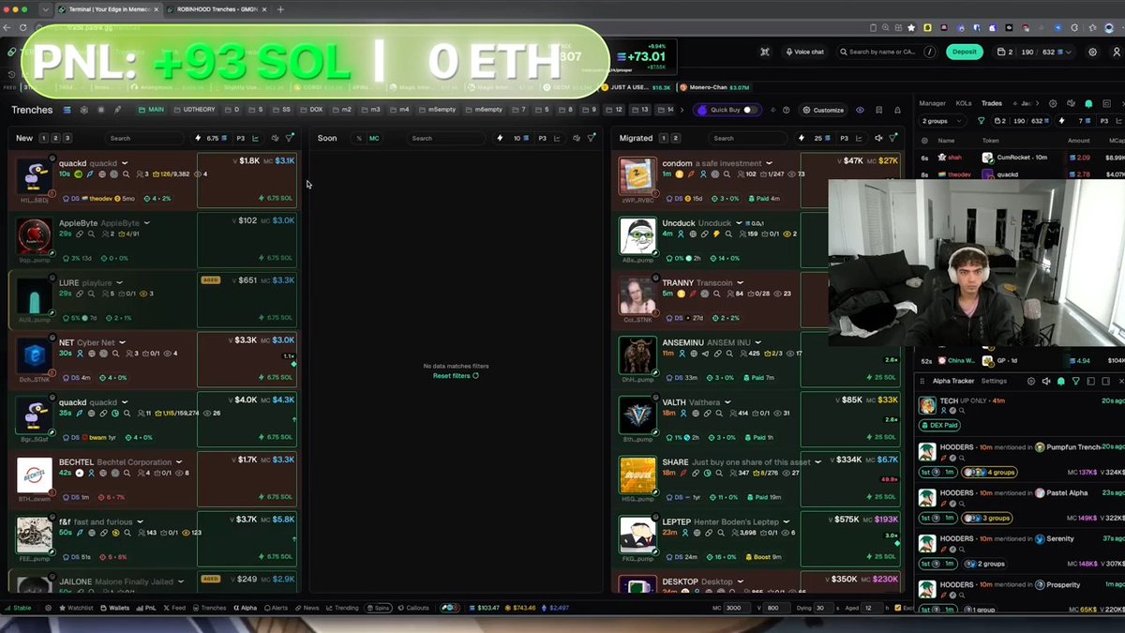Open Wallets in bottom bar
This screenshot has height=633, width=1125.
[115, 608]
